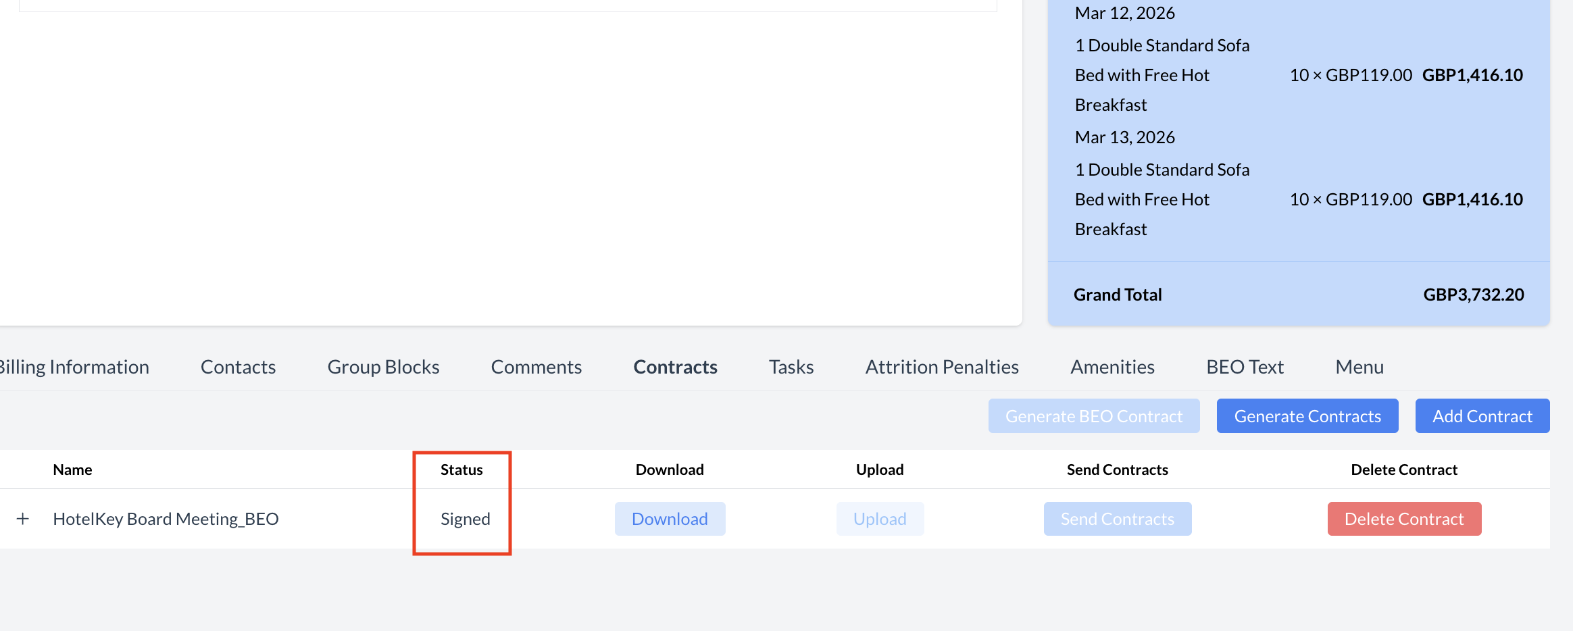Delete the HotelKey Board Meeting_BEO contract

tap(1403, 519)
